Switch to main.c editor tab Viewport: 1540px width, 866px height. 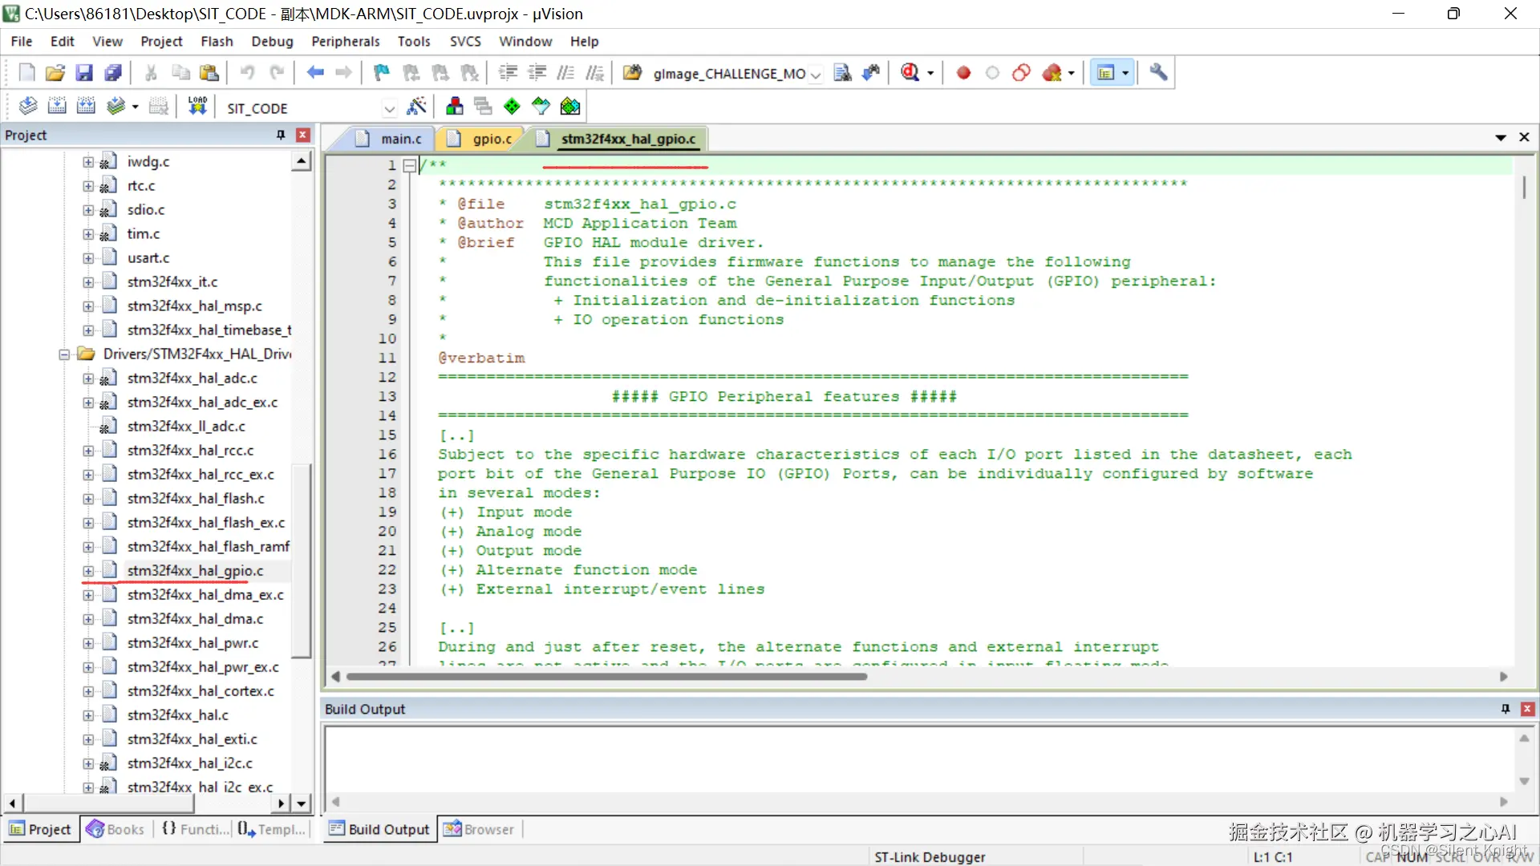[400, 139]
